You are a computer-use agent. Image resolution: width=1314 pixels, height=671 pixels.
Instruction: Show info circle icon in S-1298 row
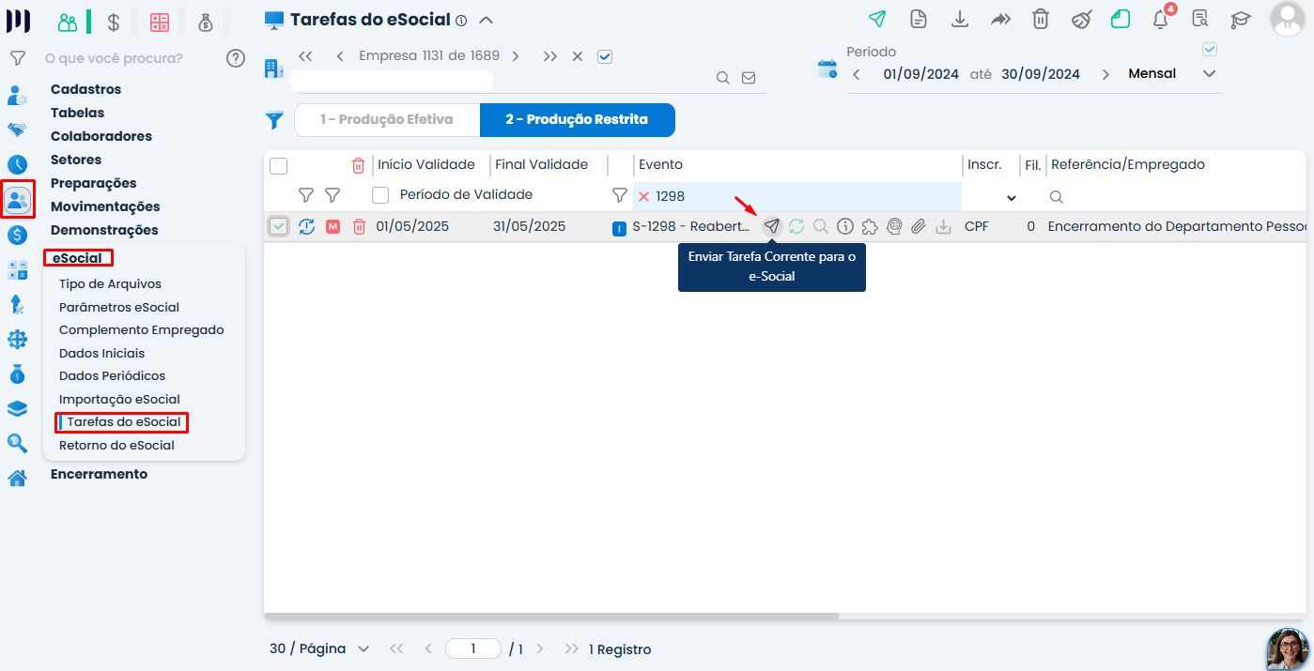(845, 226)
